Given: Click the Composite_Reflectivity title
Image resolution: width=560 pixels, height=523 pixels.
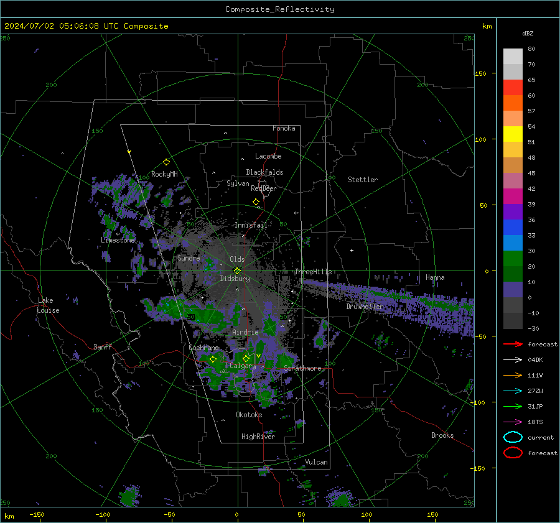Looking at the screenshot, I should click(x=280, y=9).
